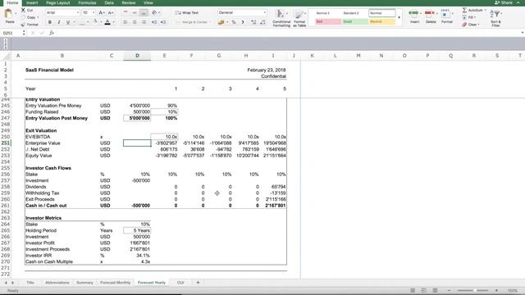Align text to middle vertically
Screen dimensions: 525x295
135,13
